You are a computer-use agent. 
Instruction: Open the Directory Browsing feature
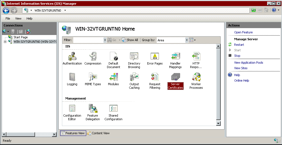pos(134,60)
